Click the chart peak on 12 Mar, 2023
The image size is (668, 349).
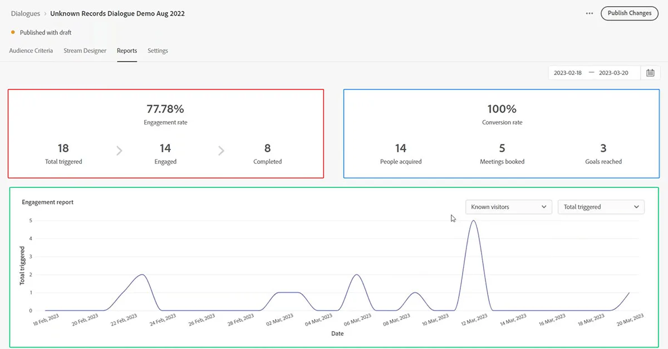coord(473,221)
